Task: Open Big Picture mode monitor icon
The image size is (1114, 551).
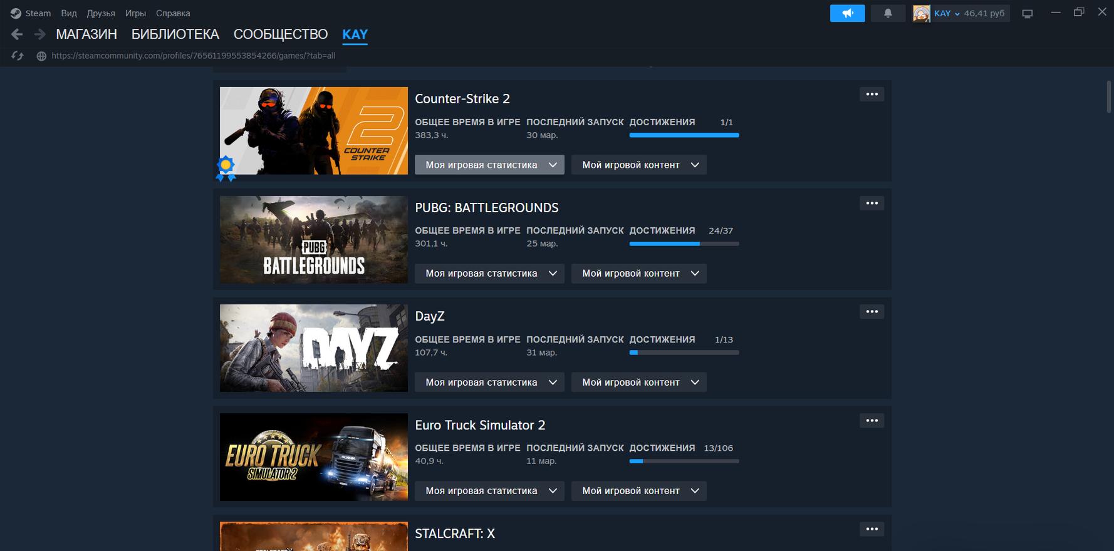Action: [1027, 14]
